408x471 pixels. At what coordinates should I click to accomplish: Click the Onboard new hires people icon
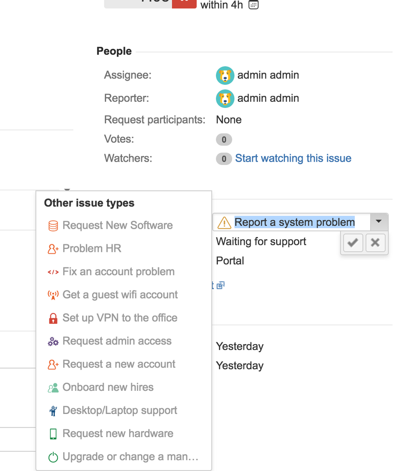pyautogui.click(x=53, y=388)
